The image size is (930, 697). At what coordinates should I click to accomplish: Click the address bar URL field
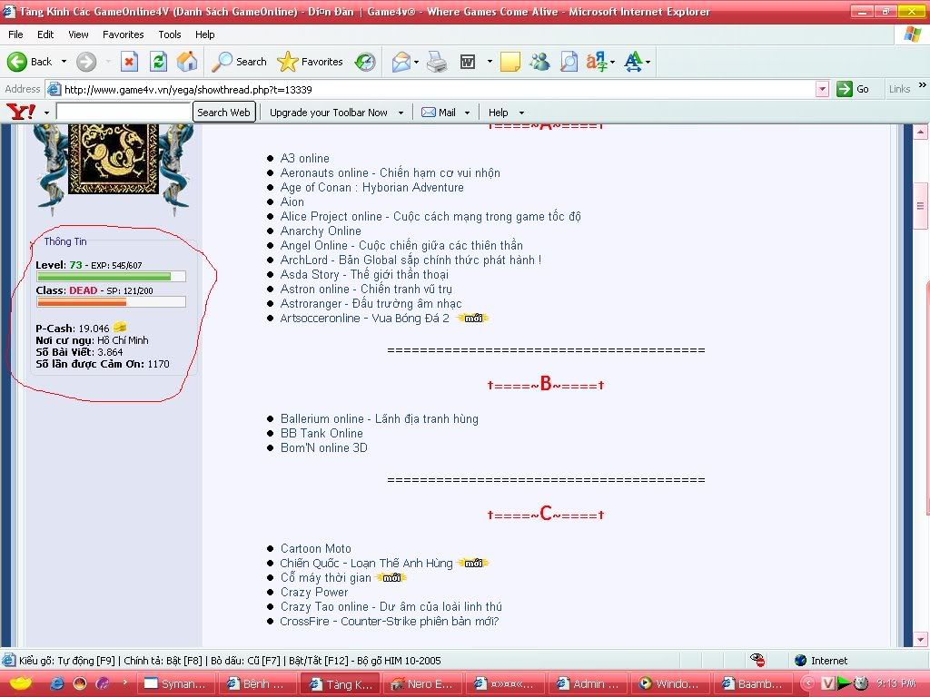[x=439, y=90]
